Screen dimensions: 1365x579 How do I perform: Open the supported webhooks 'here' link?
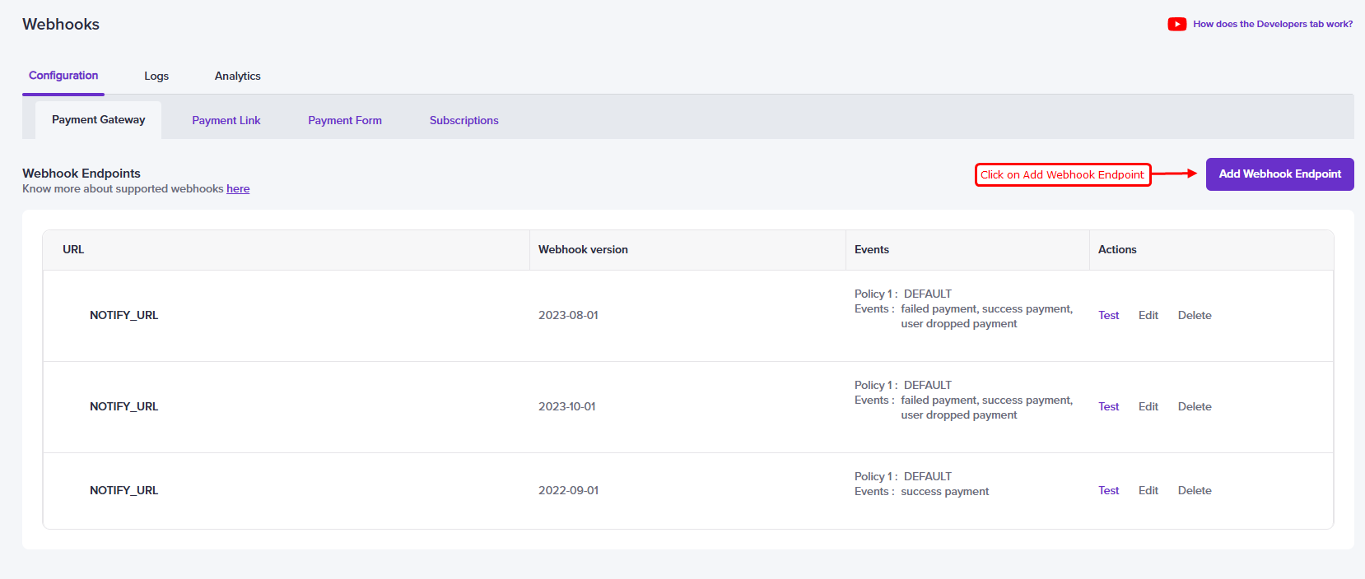238,188
